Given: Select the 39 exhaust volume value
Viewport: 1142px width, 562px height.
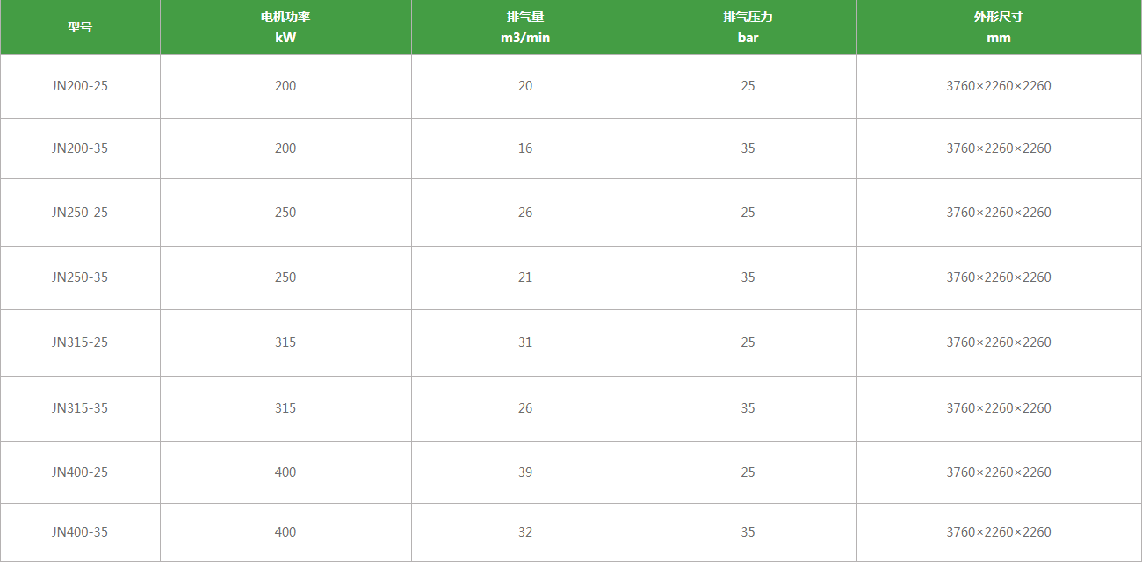Looking at the screenshot, I should [525, 472].
